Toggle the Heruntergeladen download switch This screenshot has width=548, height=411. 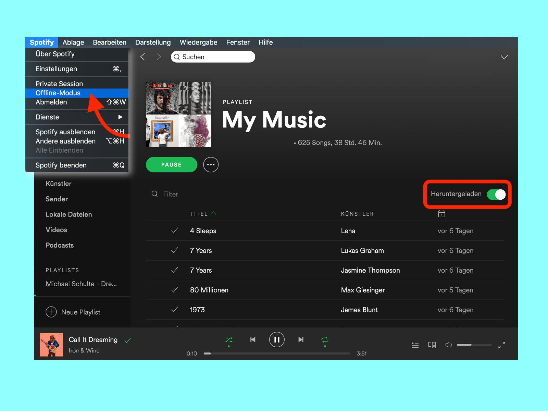click(x=496, y=194)
